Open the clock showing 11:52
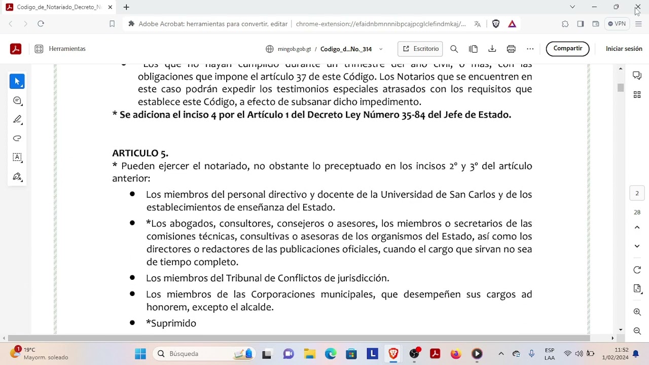Image resolution: width=649 pixels, height=365 pixels. 615,353
